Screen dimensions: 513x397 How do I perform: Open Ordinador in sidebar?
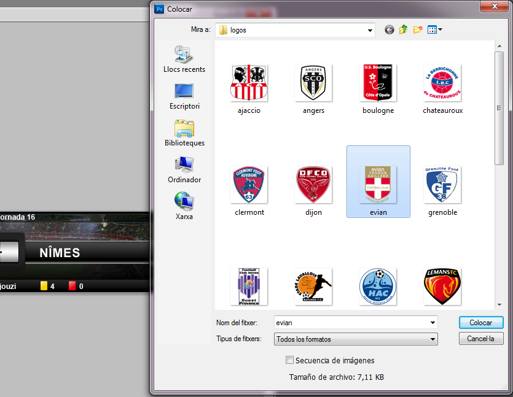click(184, 170)
